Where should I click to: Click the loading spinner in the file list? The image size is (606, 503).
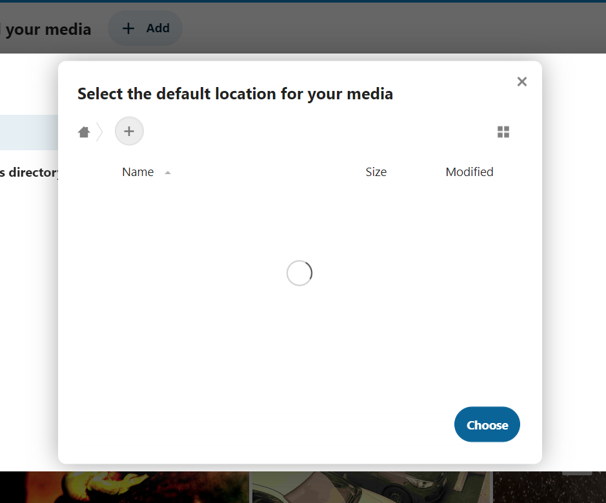pos(299,273)
